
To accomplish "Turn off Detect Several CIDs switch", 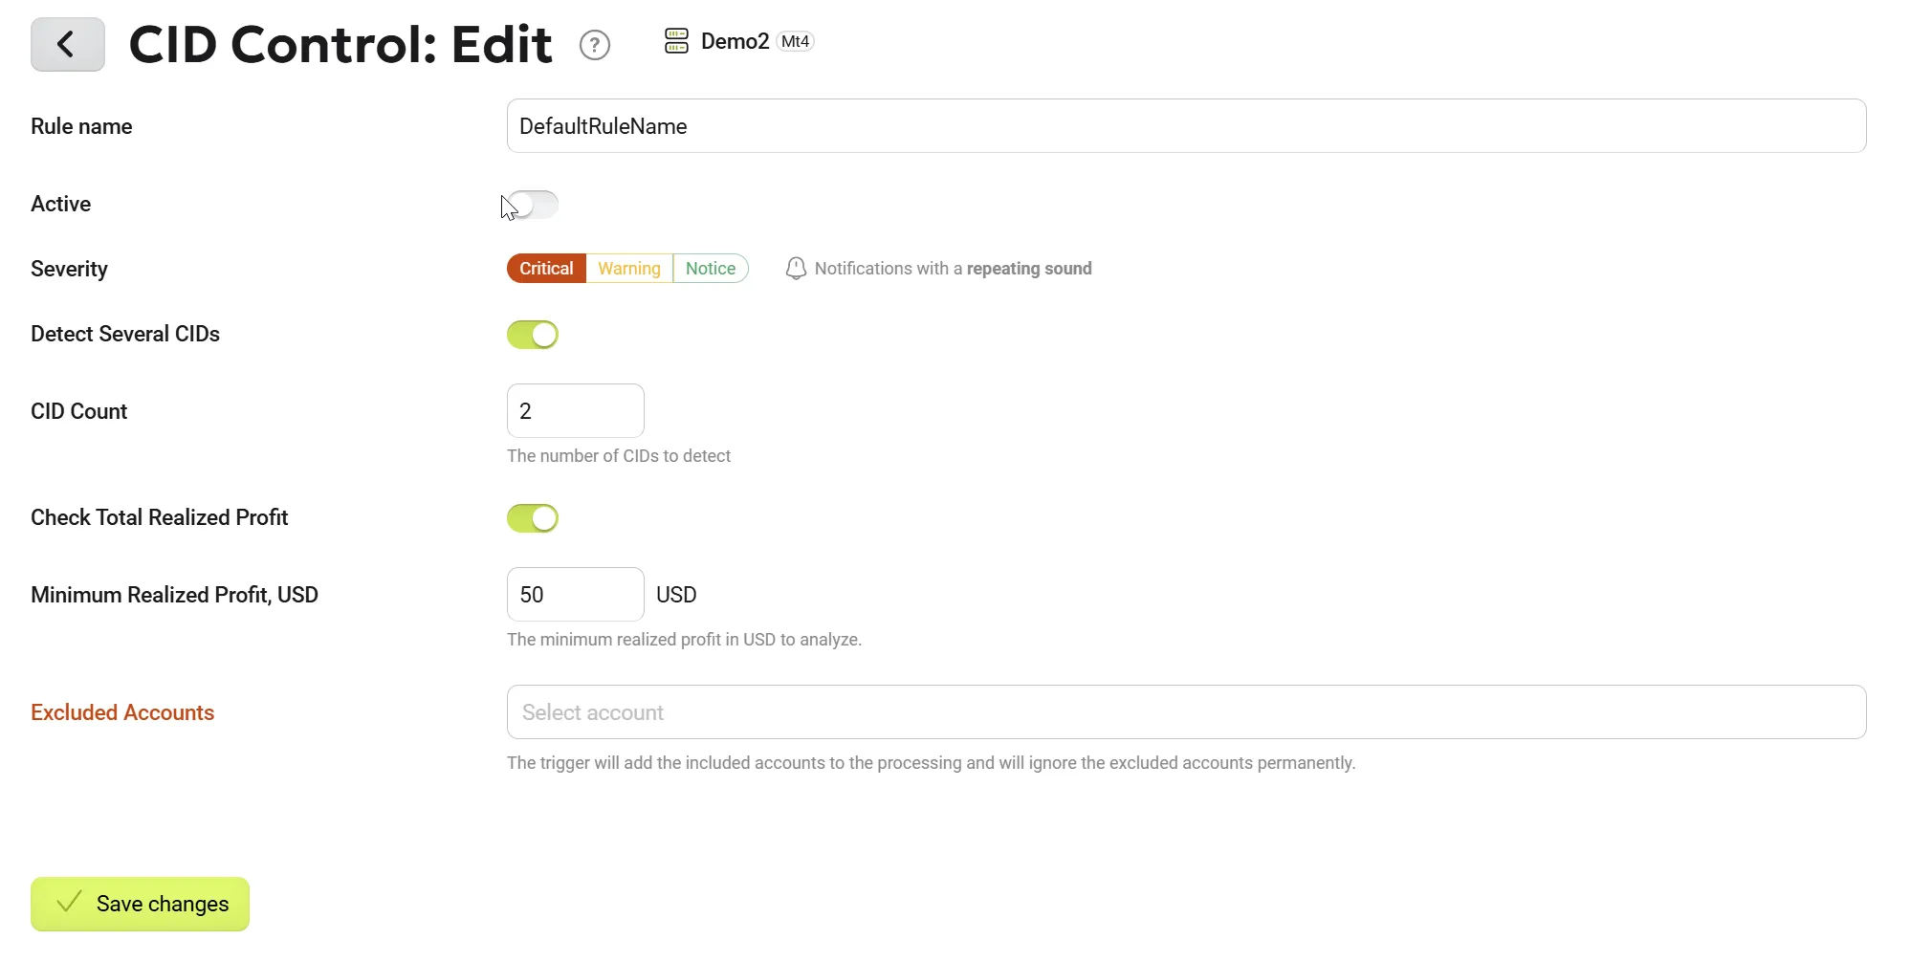I will (x=533, y=335).
